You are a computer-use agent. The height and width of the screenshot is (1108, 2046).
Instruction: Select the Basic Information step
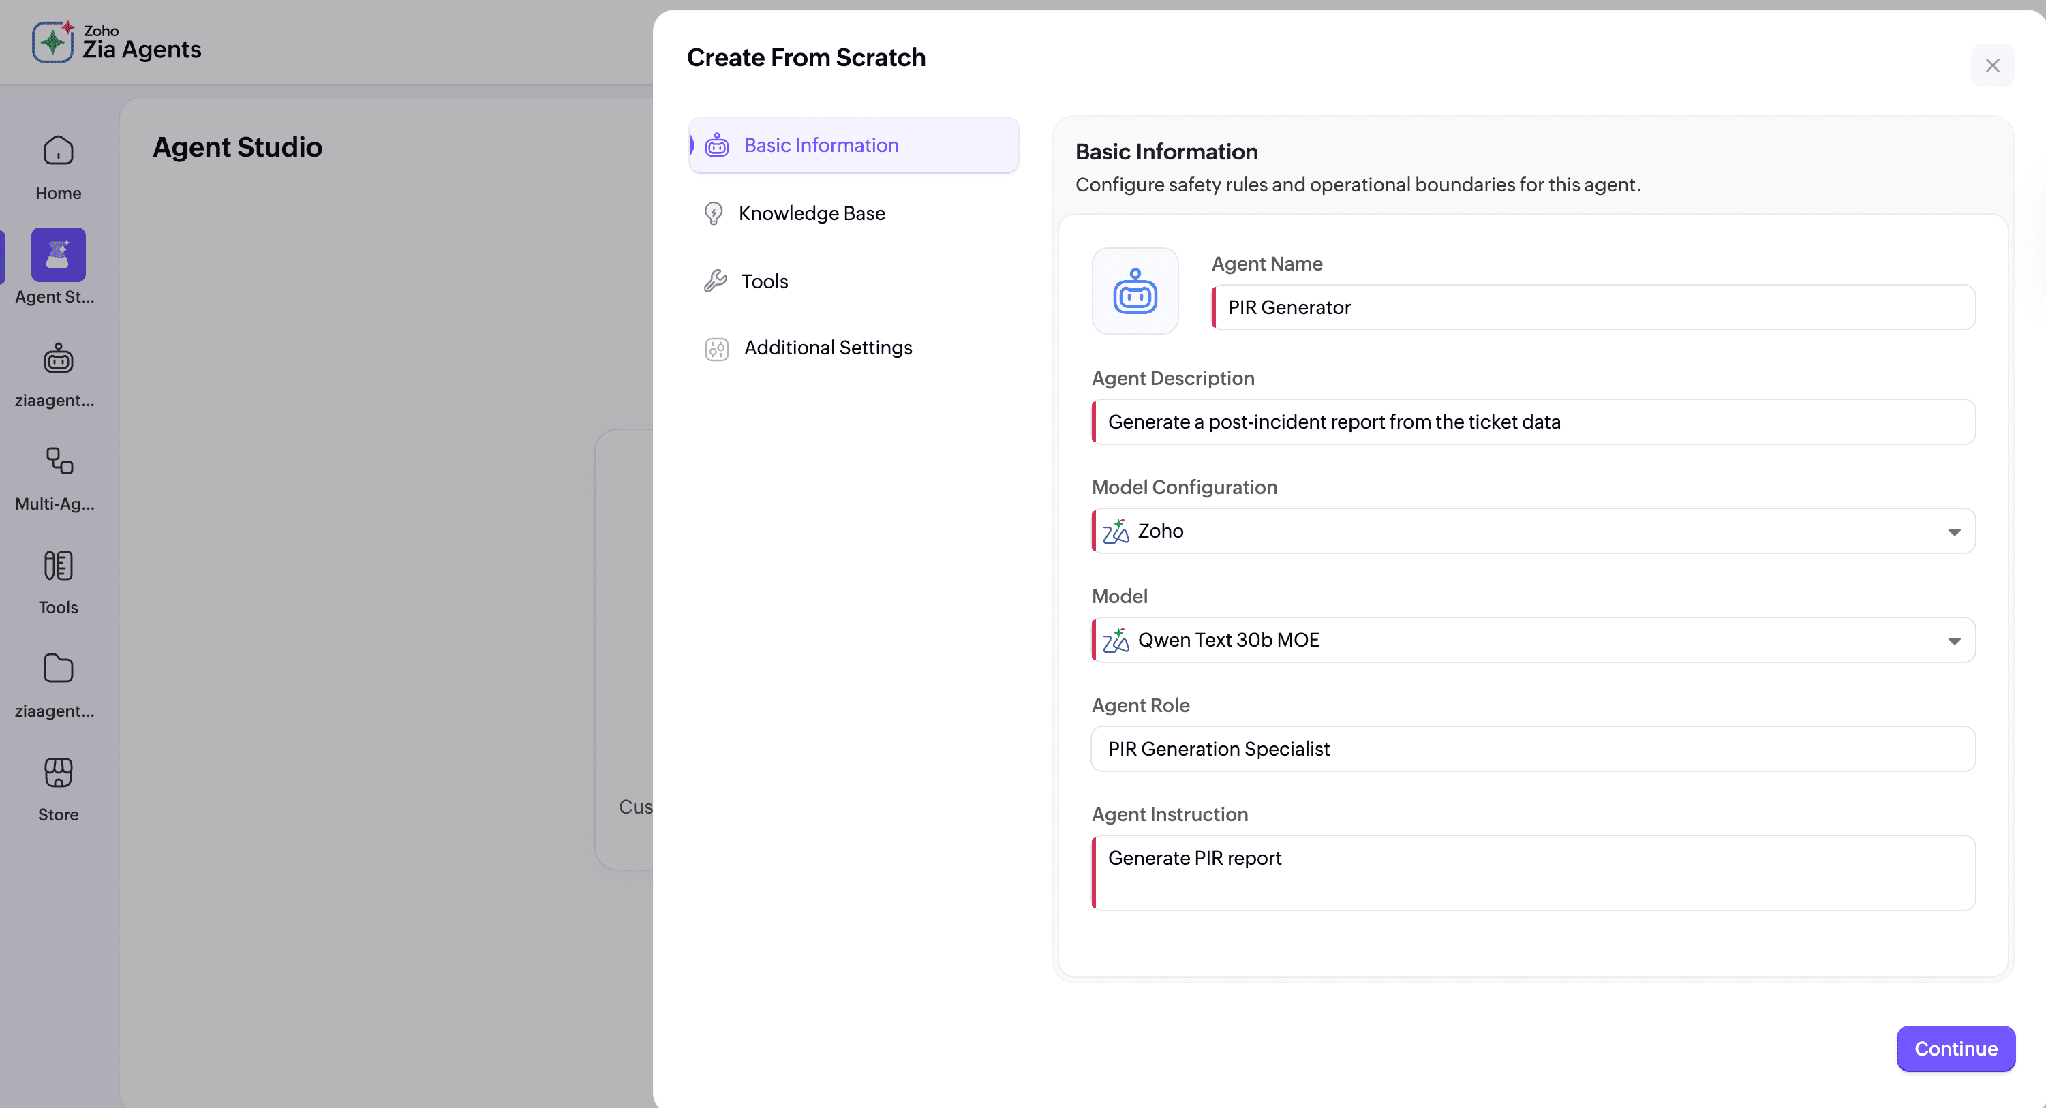821,145
